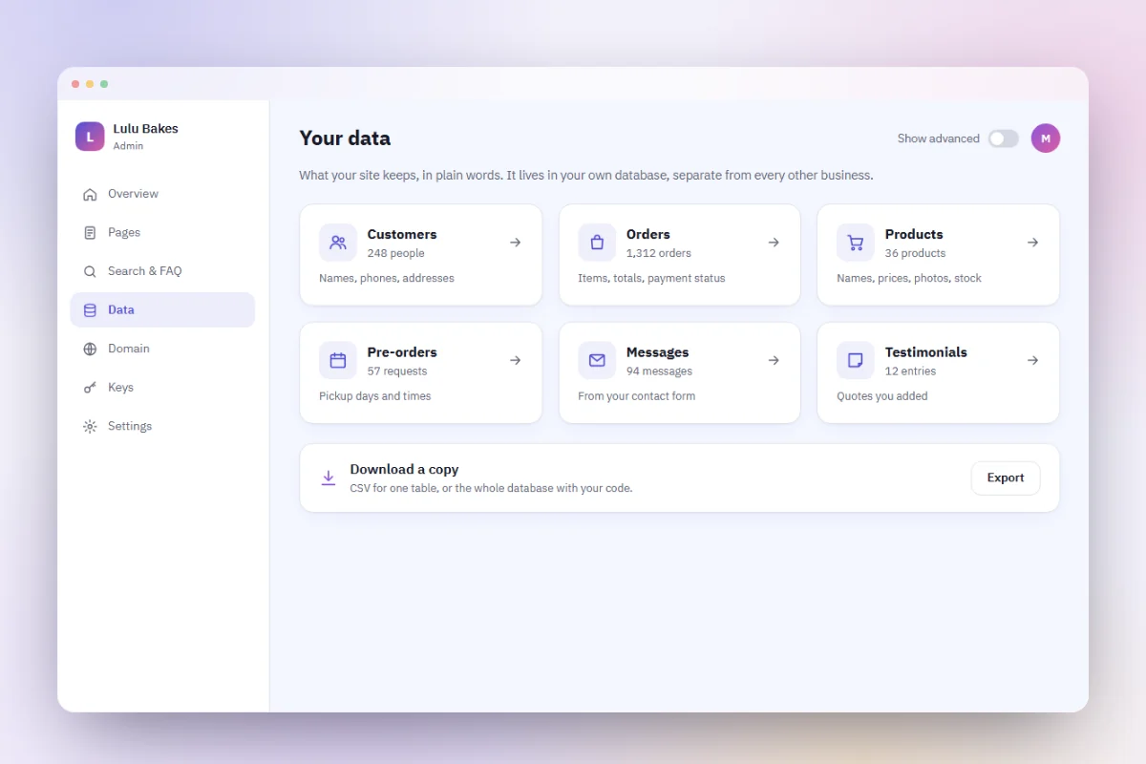Image resolution: width=1146 pixels, height=764 pixels.
Task: Click the Lulu Bakes purple L logo
Action: [x=90, y=137]
